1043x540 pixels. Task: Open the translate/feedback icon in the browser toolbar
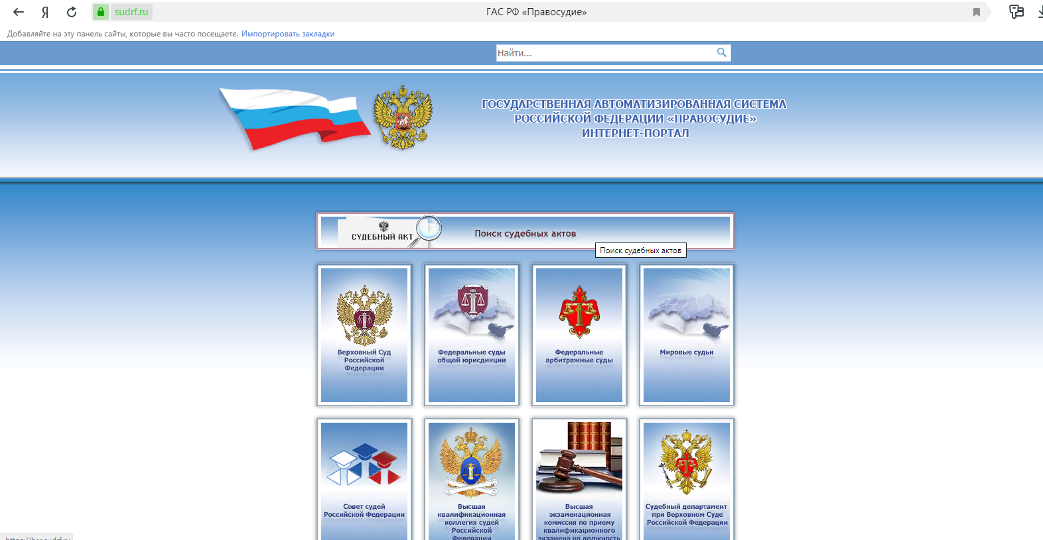[x=1016, y=11]
